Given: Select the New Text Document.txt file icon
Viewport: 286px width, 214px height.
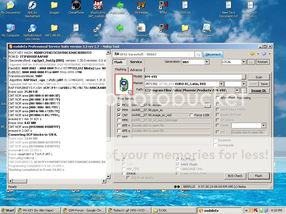Looking at the screenshot, I should point(228,9).
